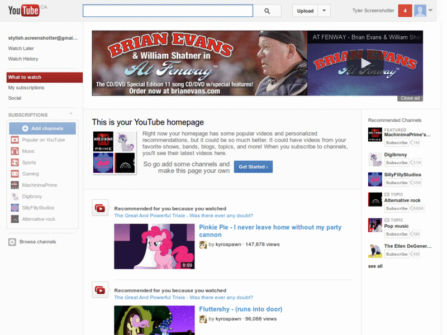Click SillyFillyStudios avatar in Recommended Channels

tap(375, 179)
